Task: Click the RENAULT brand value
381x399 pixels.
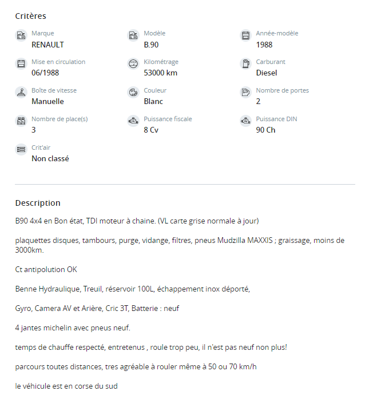Action: click(47, 45)
